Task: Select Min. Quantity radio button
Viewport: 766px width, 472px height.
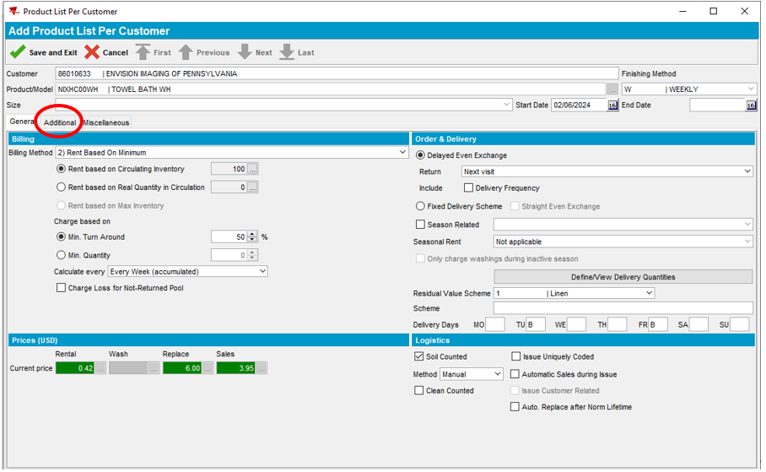Action: pos(61,255)
